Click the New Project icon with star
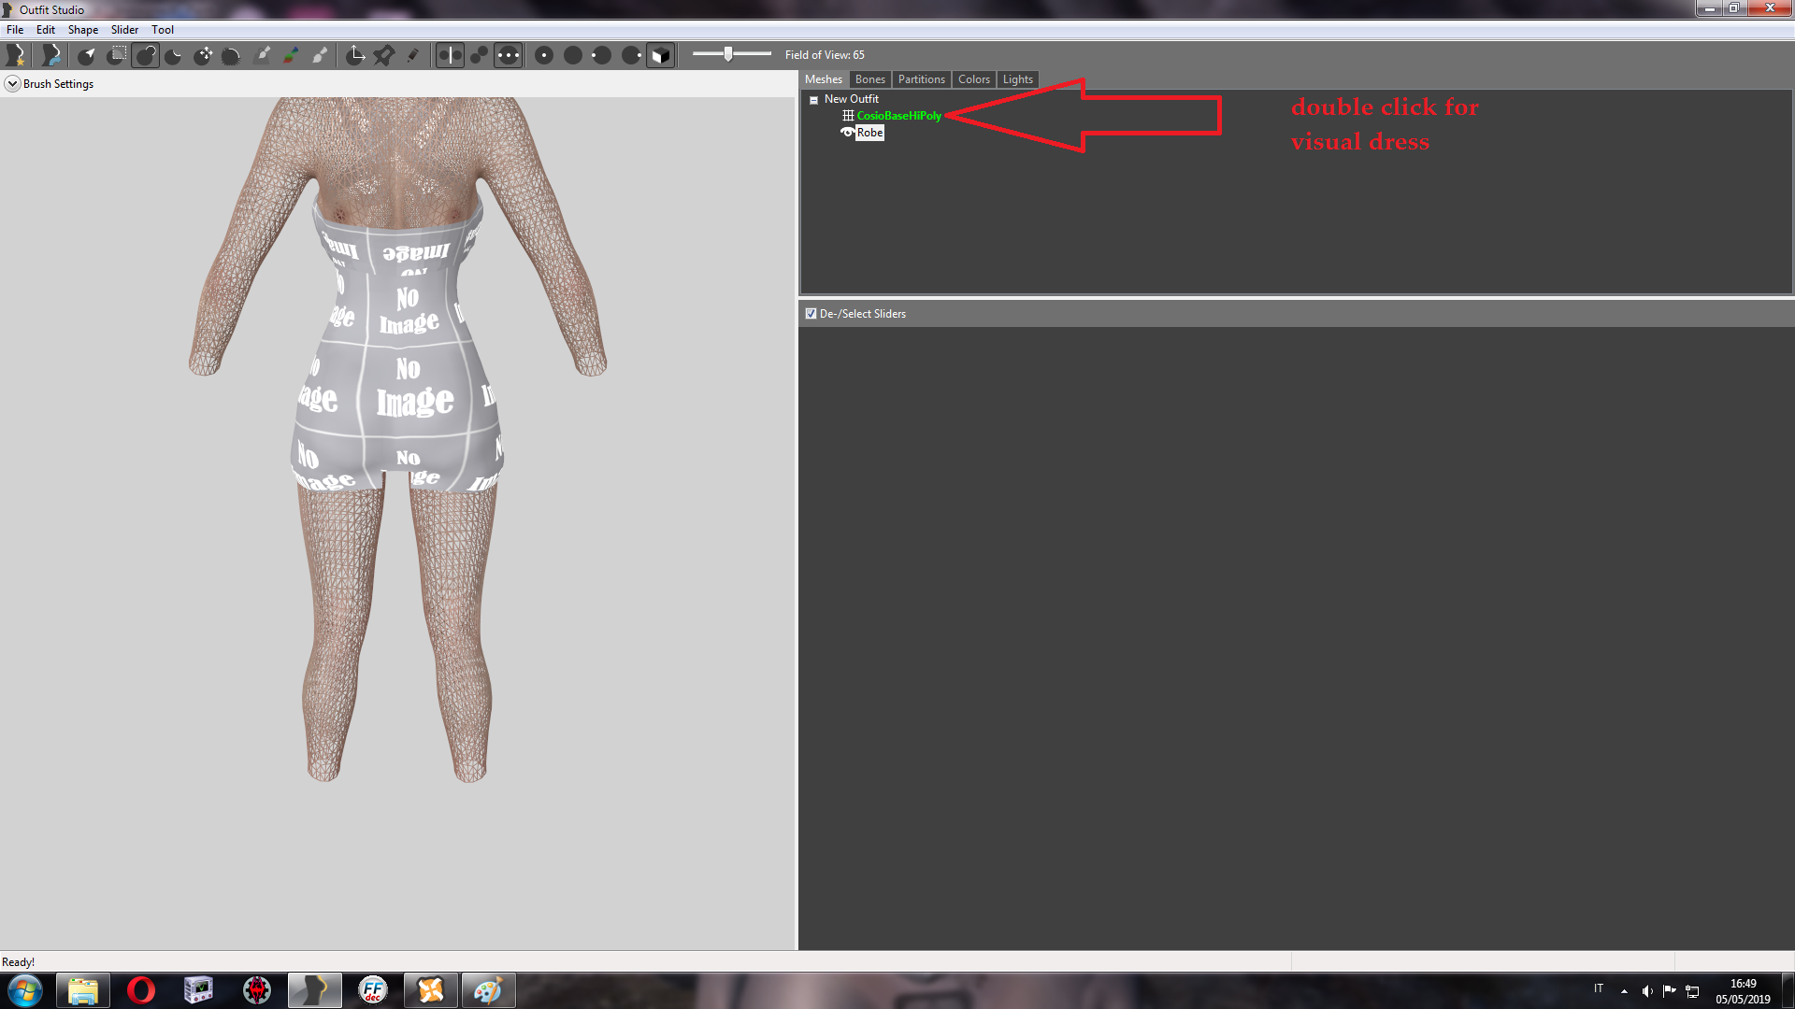Screen dimensions: 1795x1009 pyautogui.click(x=15, y=56)
